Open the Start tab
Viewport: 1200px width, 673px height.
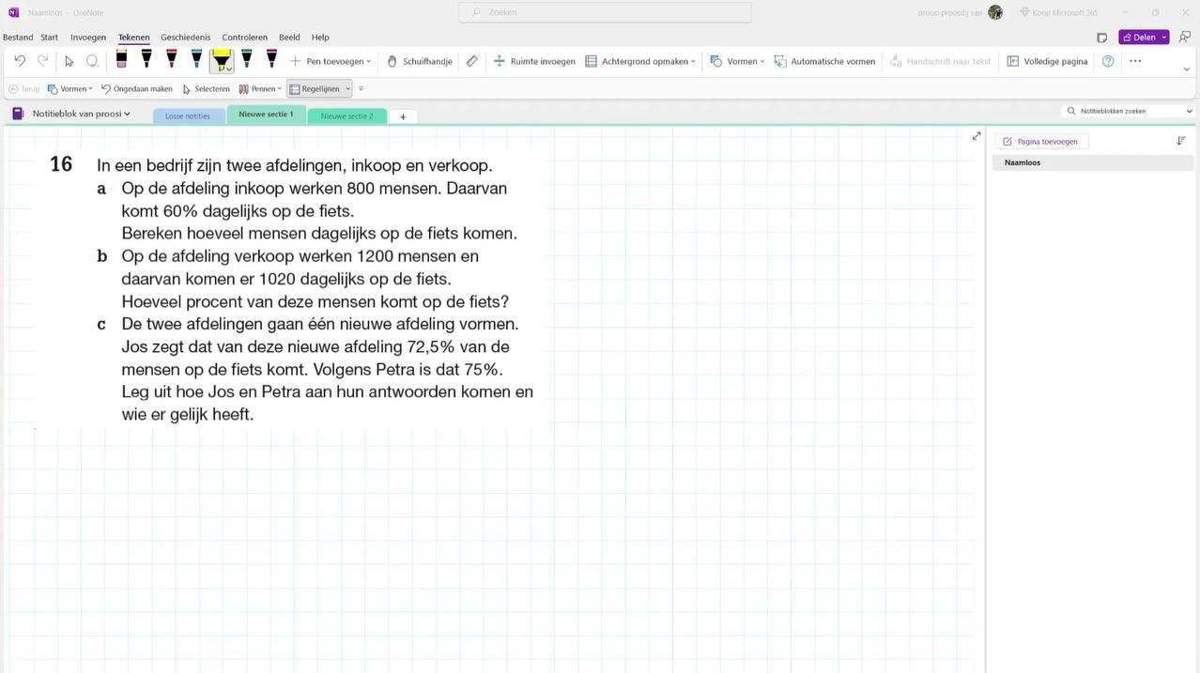50,38
